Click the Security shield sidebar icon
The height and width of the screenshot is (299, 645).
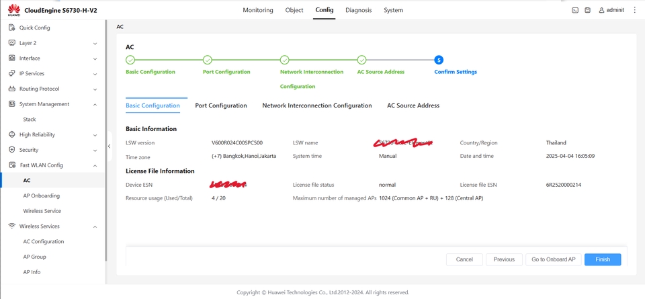point(12,150)
